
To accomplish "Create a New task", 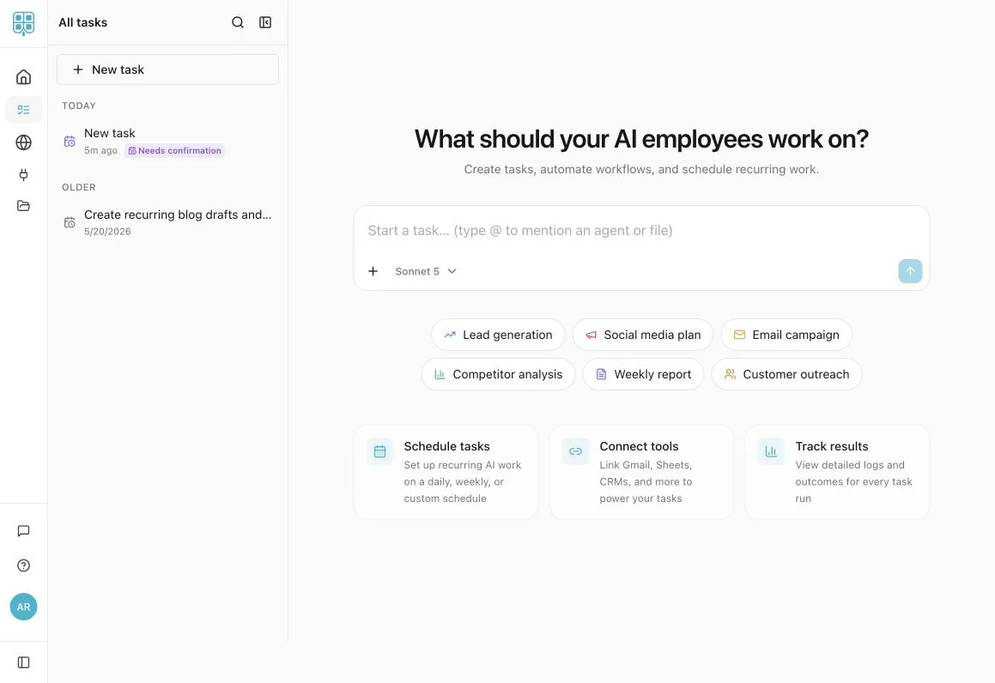I will pos(167,70).
